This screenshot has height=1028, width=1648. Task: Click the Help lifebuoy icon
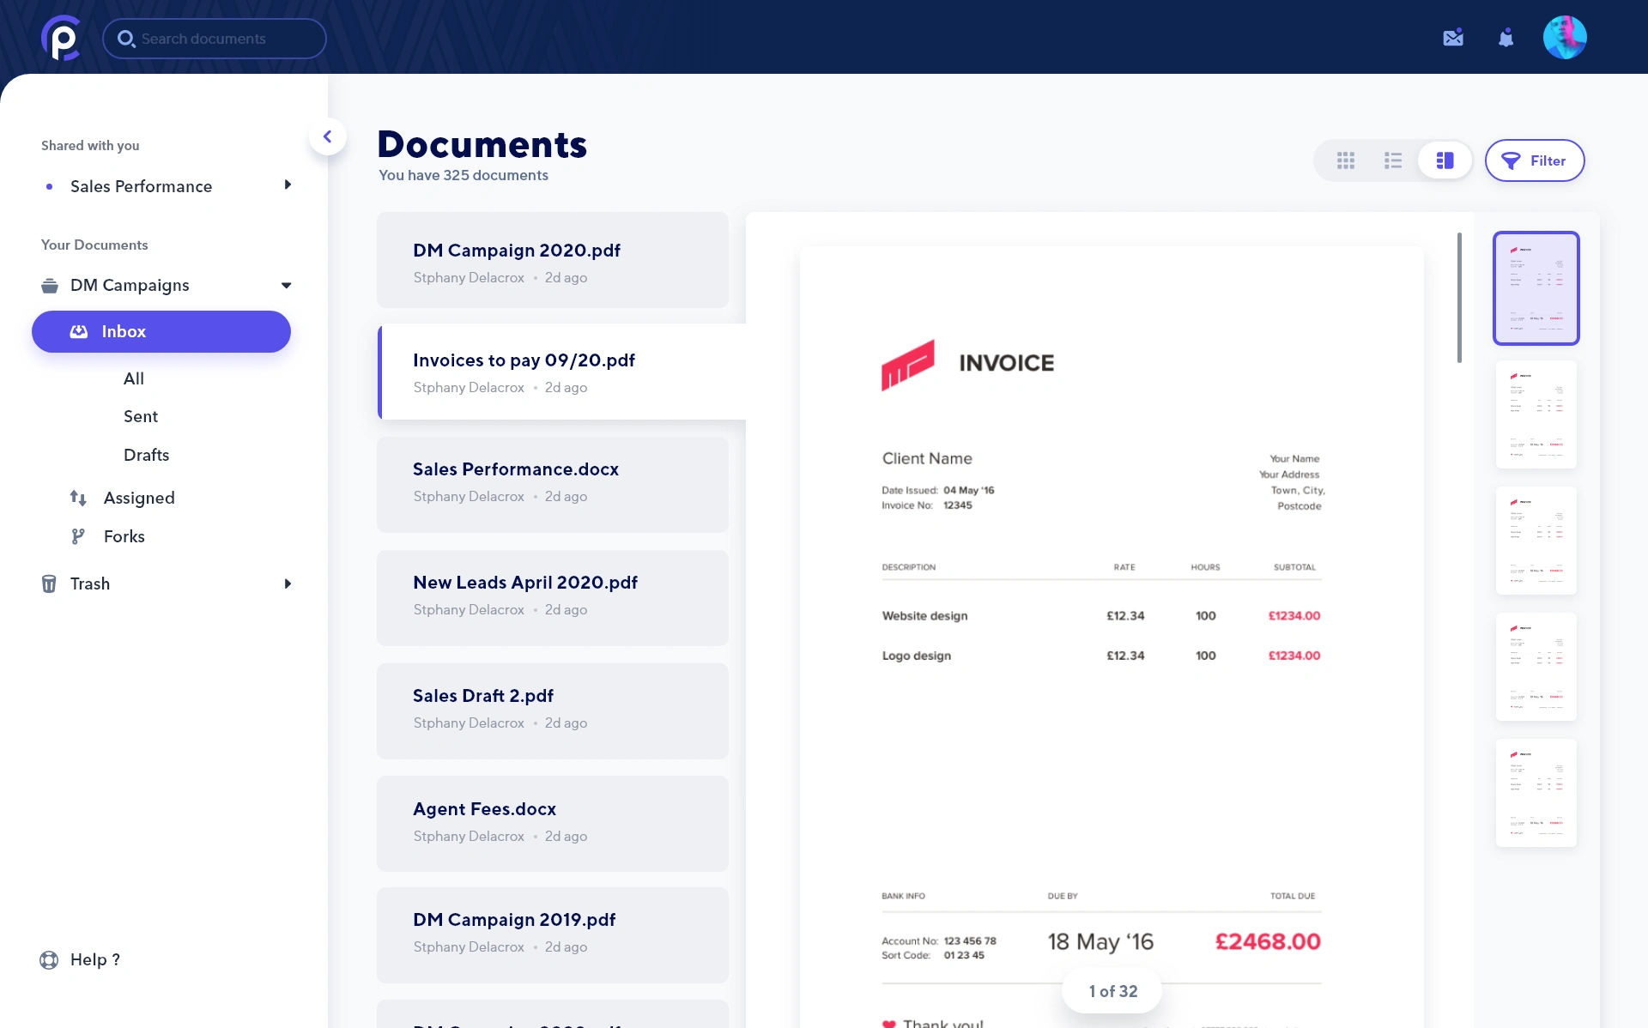(49, 959)
